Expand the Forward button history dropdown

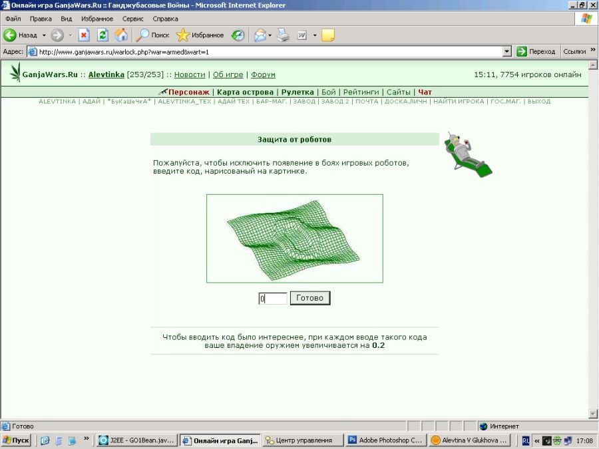click(x=71, y=35)
